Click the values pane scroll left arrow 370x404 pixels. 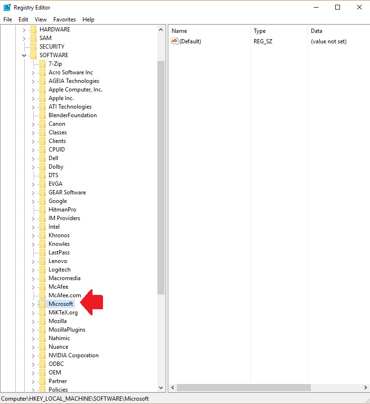tap(173, 387)
